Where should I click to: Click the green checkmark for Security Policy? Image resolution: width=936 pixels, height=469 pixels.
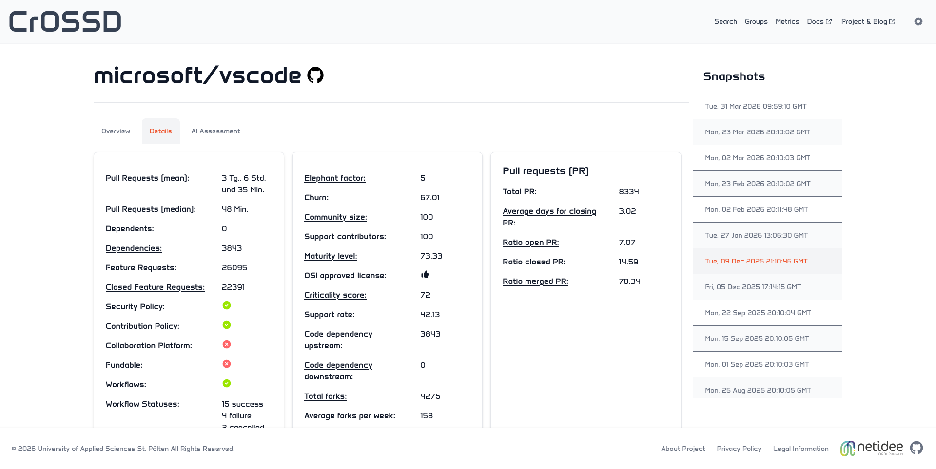226,306
